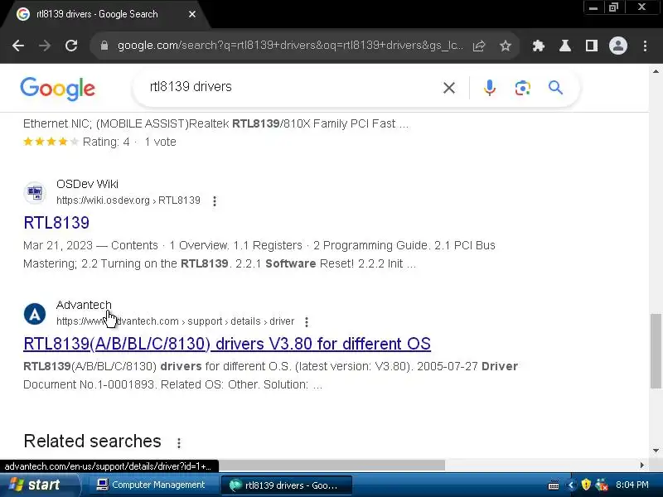Open the on-screen keyboard tray icon

point(554,485)
